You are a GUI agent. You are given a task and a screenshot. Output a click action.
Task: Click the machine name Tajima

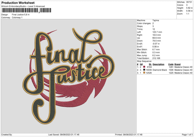(x=156, y=20)
